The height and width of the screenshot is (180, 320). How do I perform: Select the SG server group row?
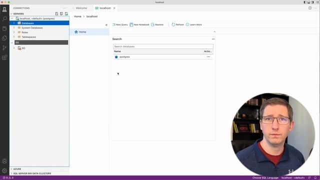[41, 42]
